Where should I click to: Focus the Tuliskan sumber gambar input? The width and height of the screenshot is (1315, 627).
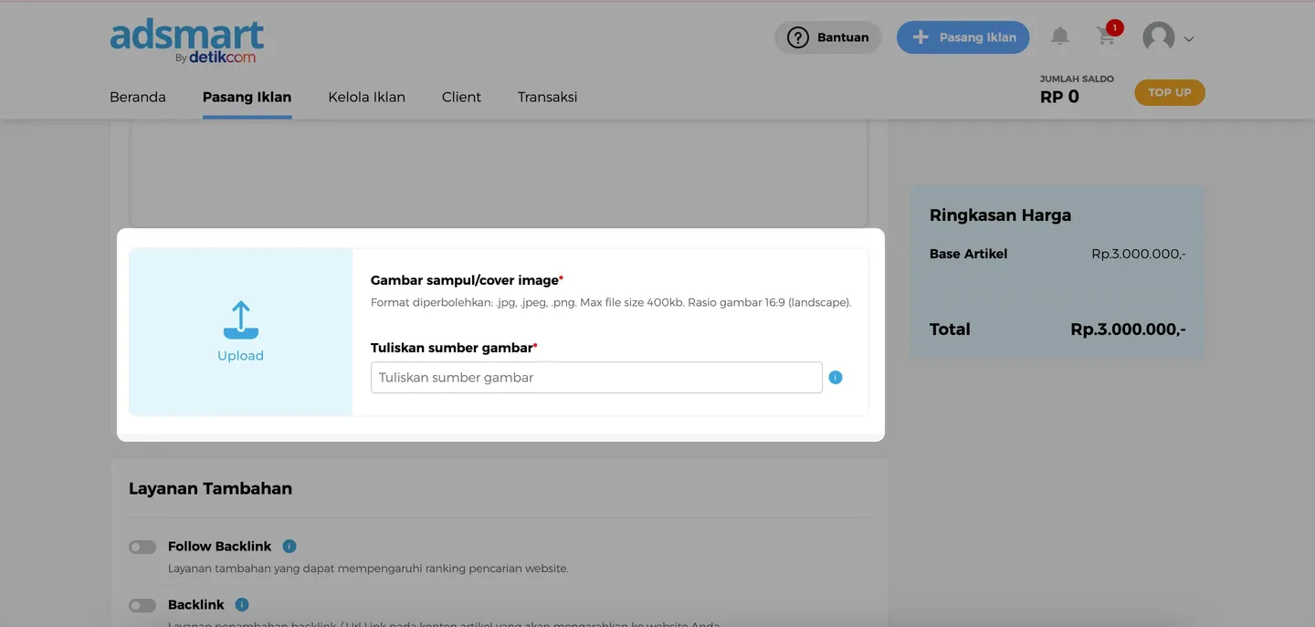click(595, 377)
